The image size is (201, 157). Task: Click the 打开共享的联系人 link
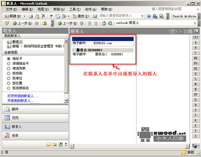pos(23,96)
